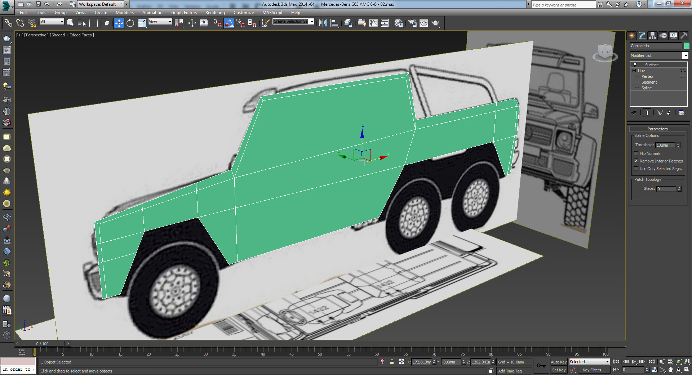
Task: Open the Hierarchy command panel tab
Action: (x=652, y=36)
